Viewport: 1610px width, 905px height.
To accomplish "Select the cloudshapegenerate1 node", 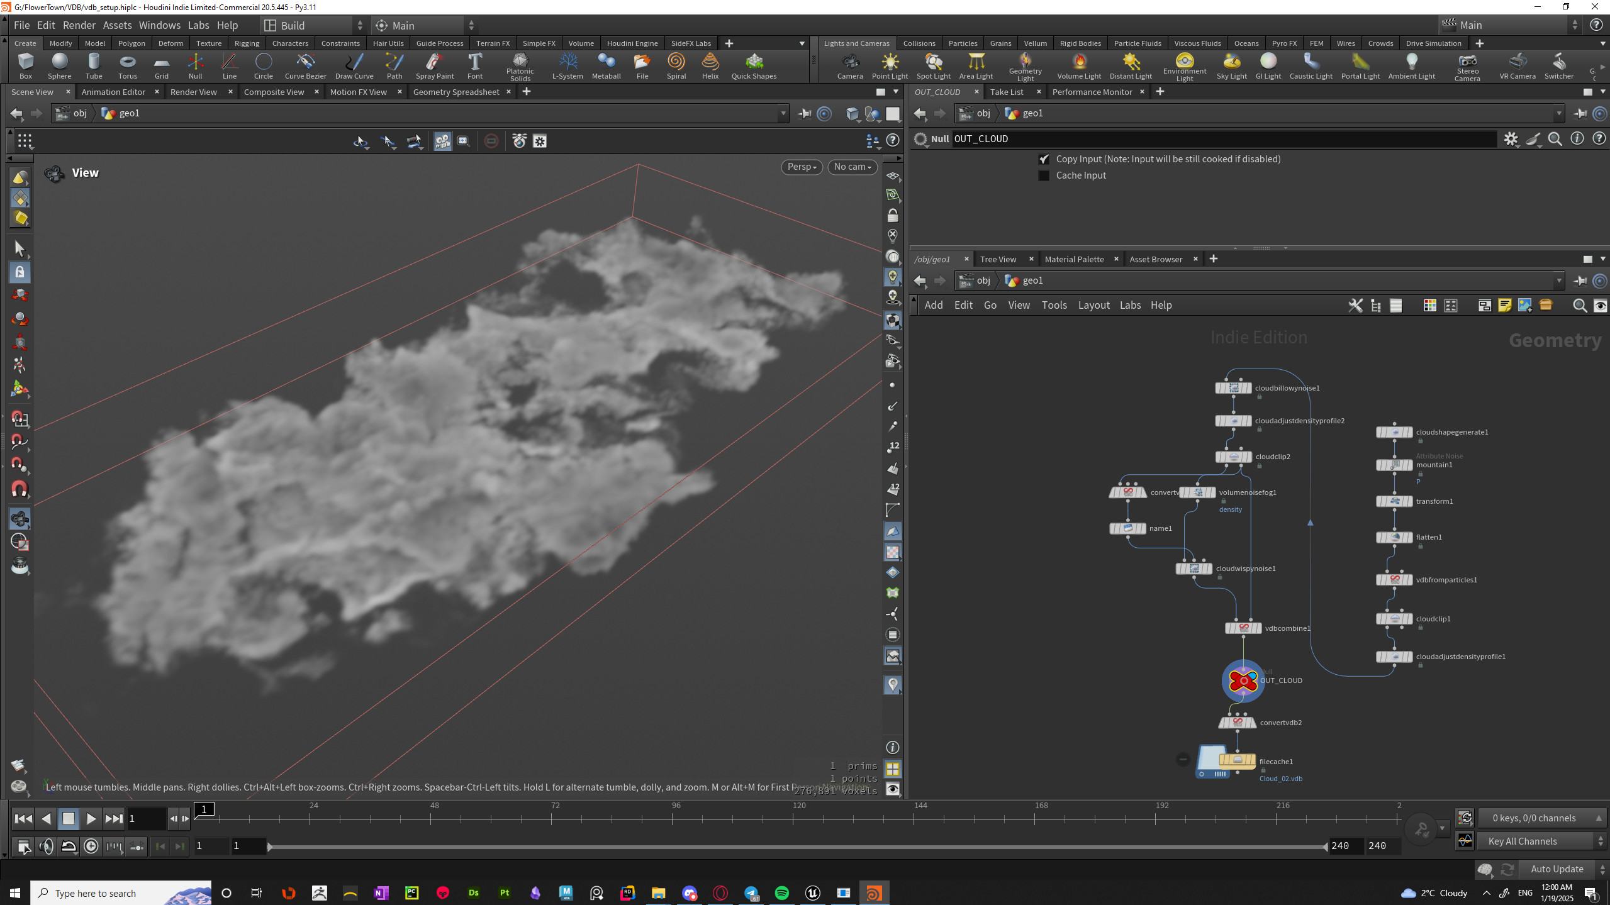I will (1394, 432).
